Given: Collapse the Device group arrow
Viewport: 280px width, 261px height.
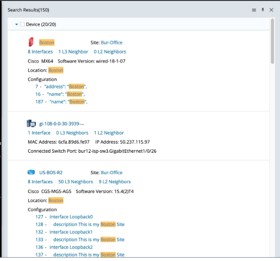Looking at the screenshot, I should [16, 24].
